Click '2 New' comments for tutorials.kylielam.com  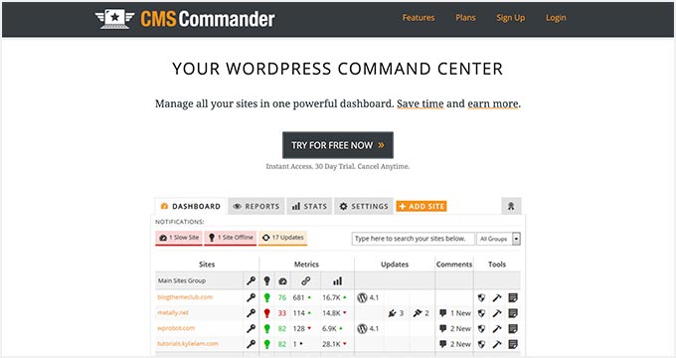(x=460, y=344)
